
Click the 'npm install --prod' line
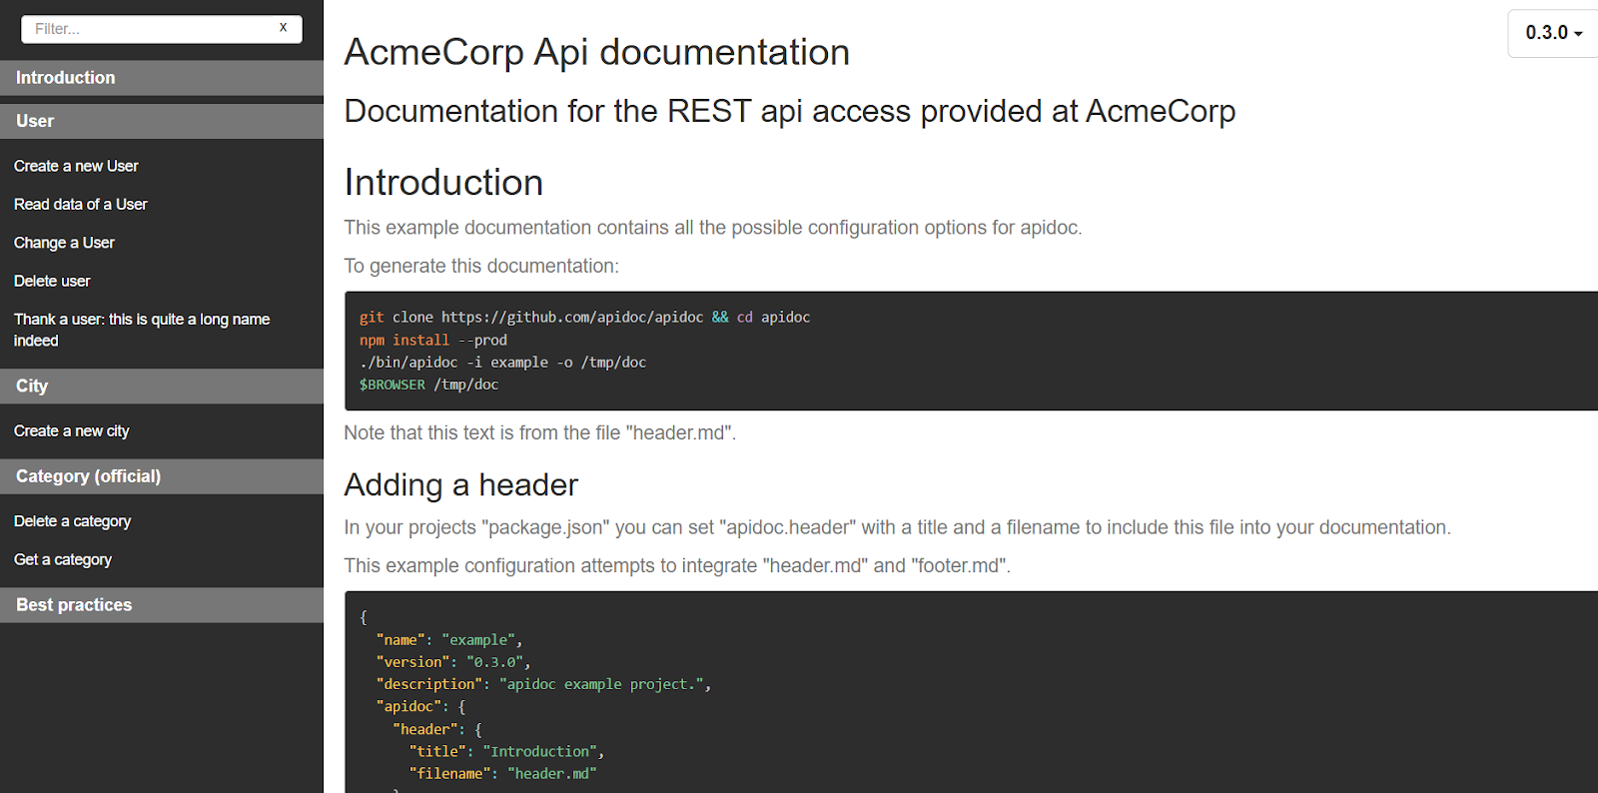point(433,341)
